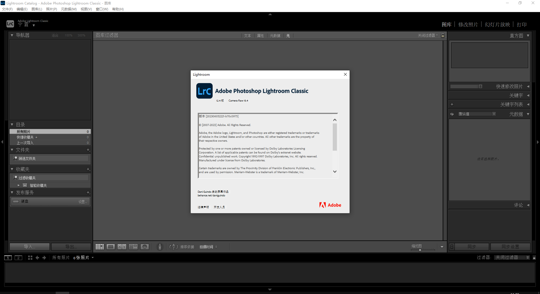540x294 pixels.
Task: Click the second window display icon labeled 2
Action: coord(18,258)
